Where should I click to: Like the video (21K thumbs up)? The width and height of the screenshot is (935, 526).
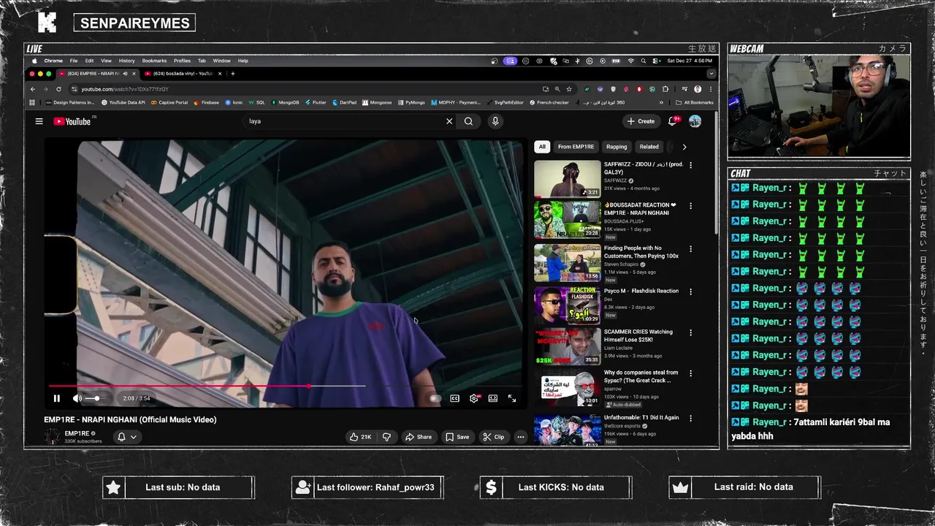pos(360,437)
